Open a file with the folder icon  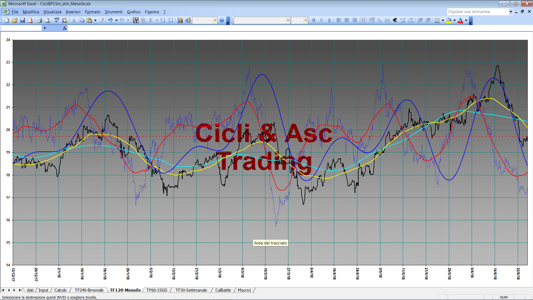pyautogui.click(x=15, y=20)
